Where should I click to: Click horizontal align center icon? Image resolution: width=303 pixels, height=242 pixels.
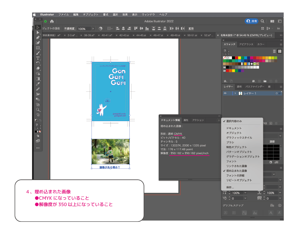tap(123, 28)
